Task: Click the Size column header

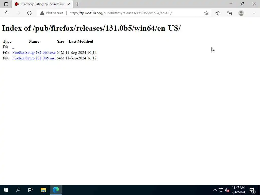Action: 60,41
